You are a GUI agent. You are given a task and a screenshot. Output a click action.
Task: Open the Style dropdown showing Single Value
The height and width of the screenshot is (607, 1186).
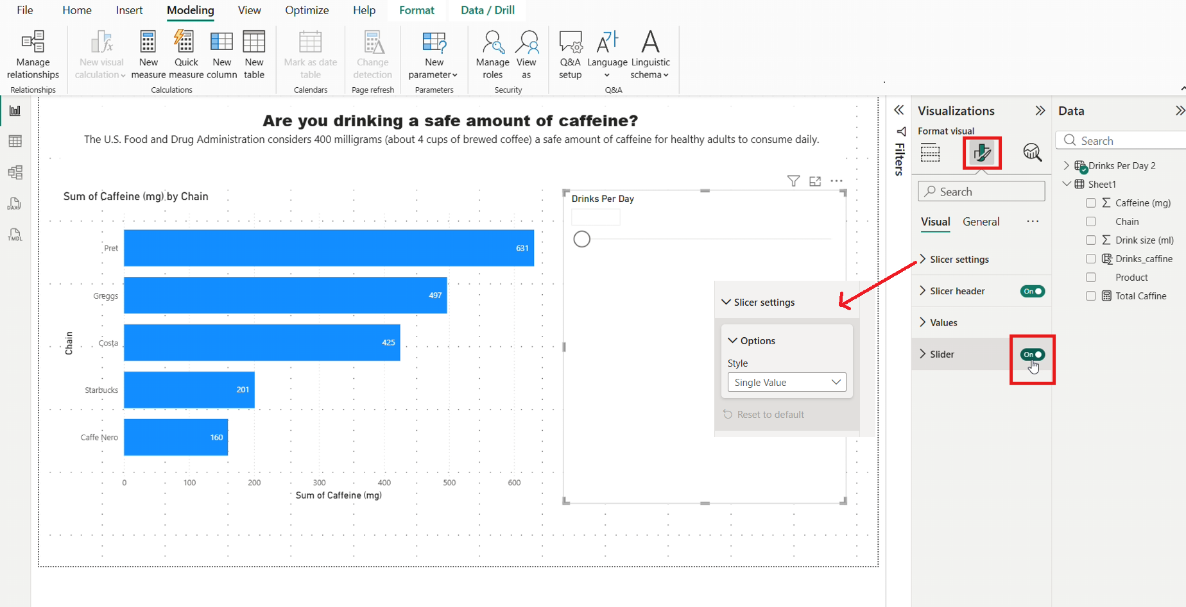click(x=786, y=383)
